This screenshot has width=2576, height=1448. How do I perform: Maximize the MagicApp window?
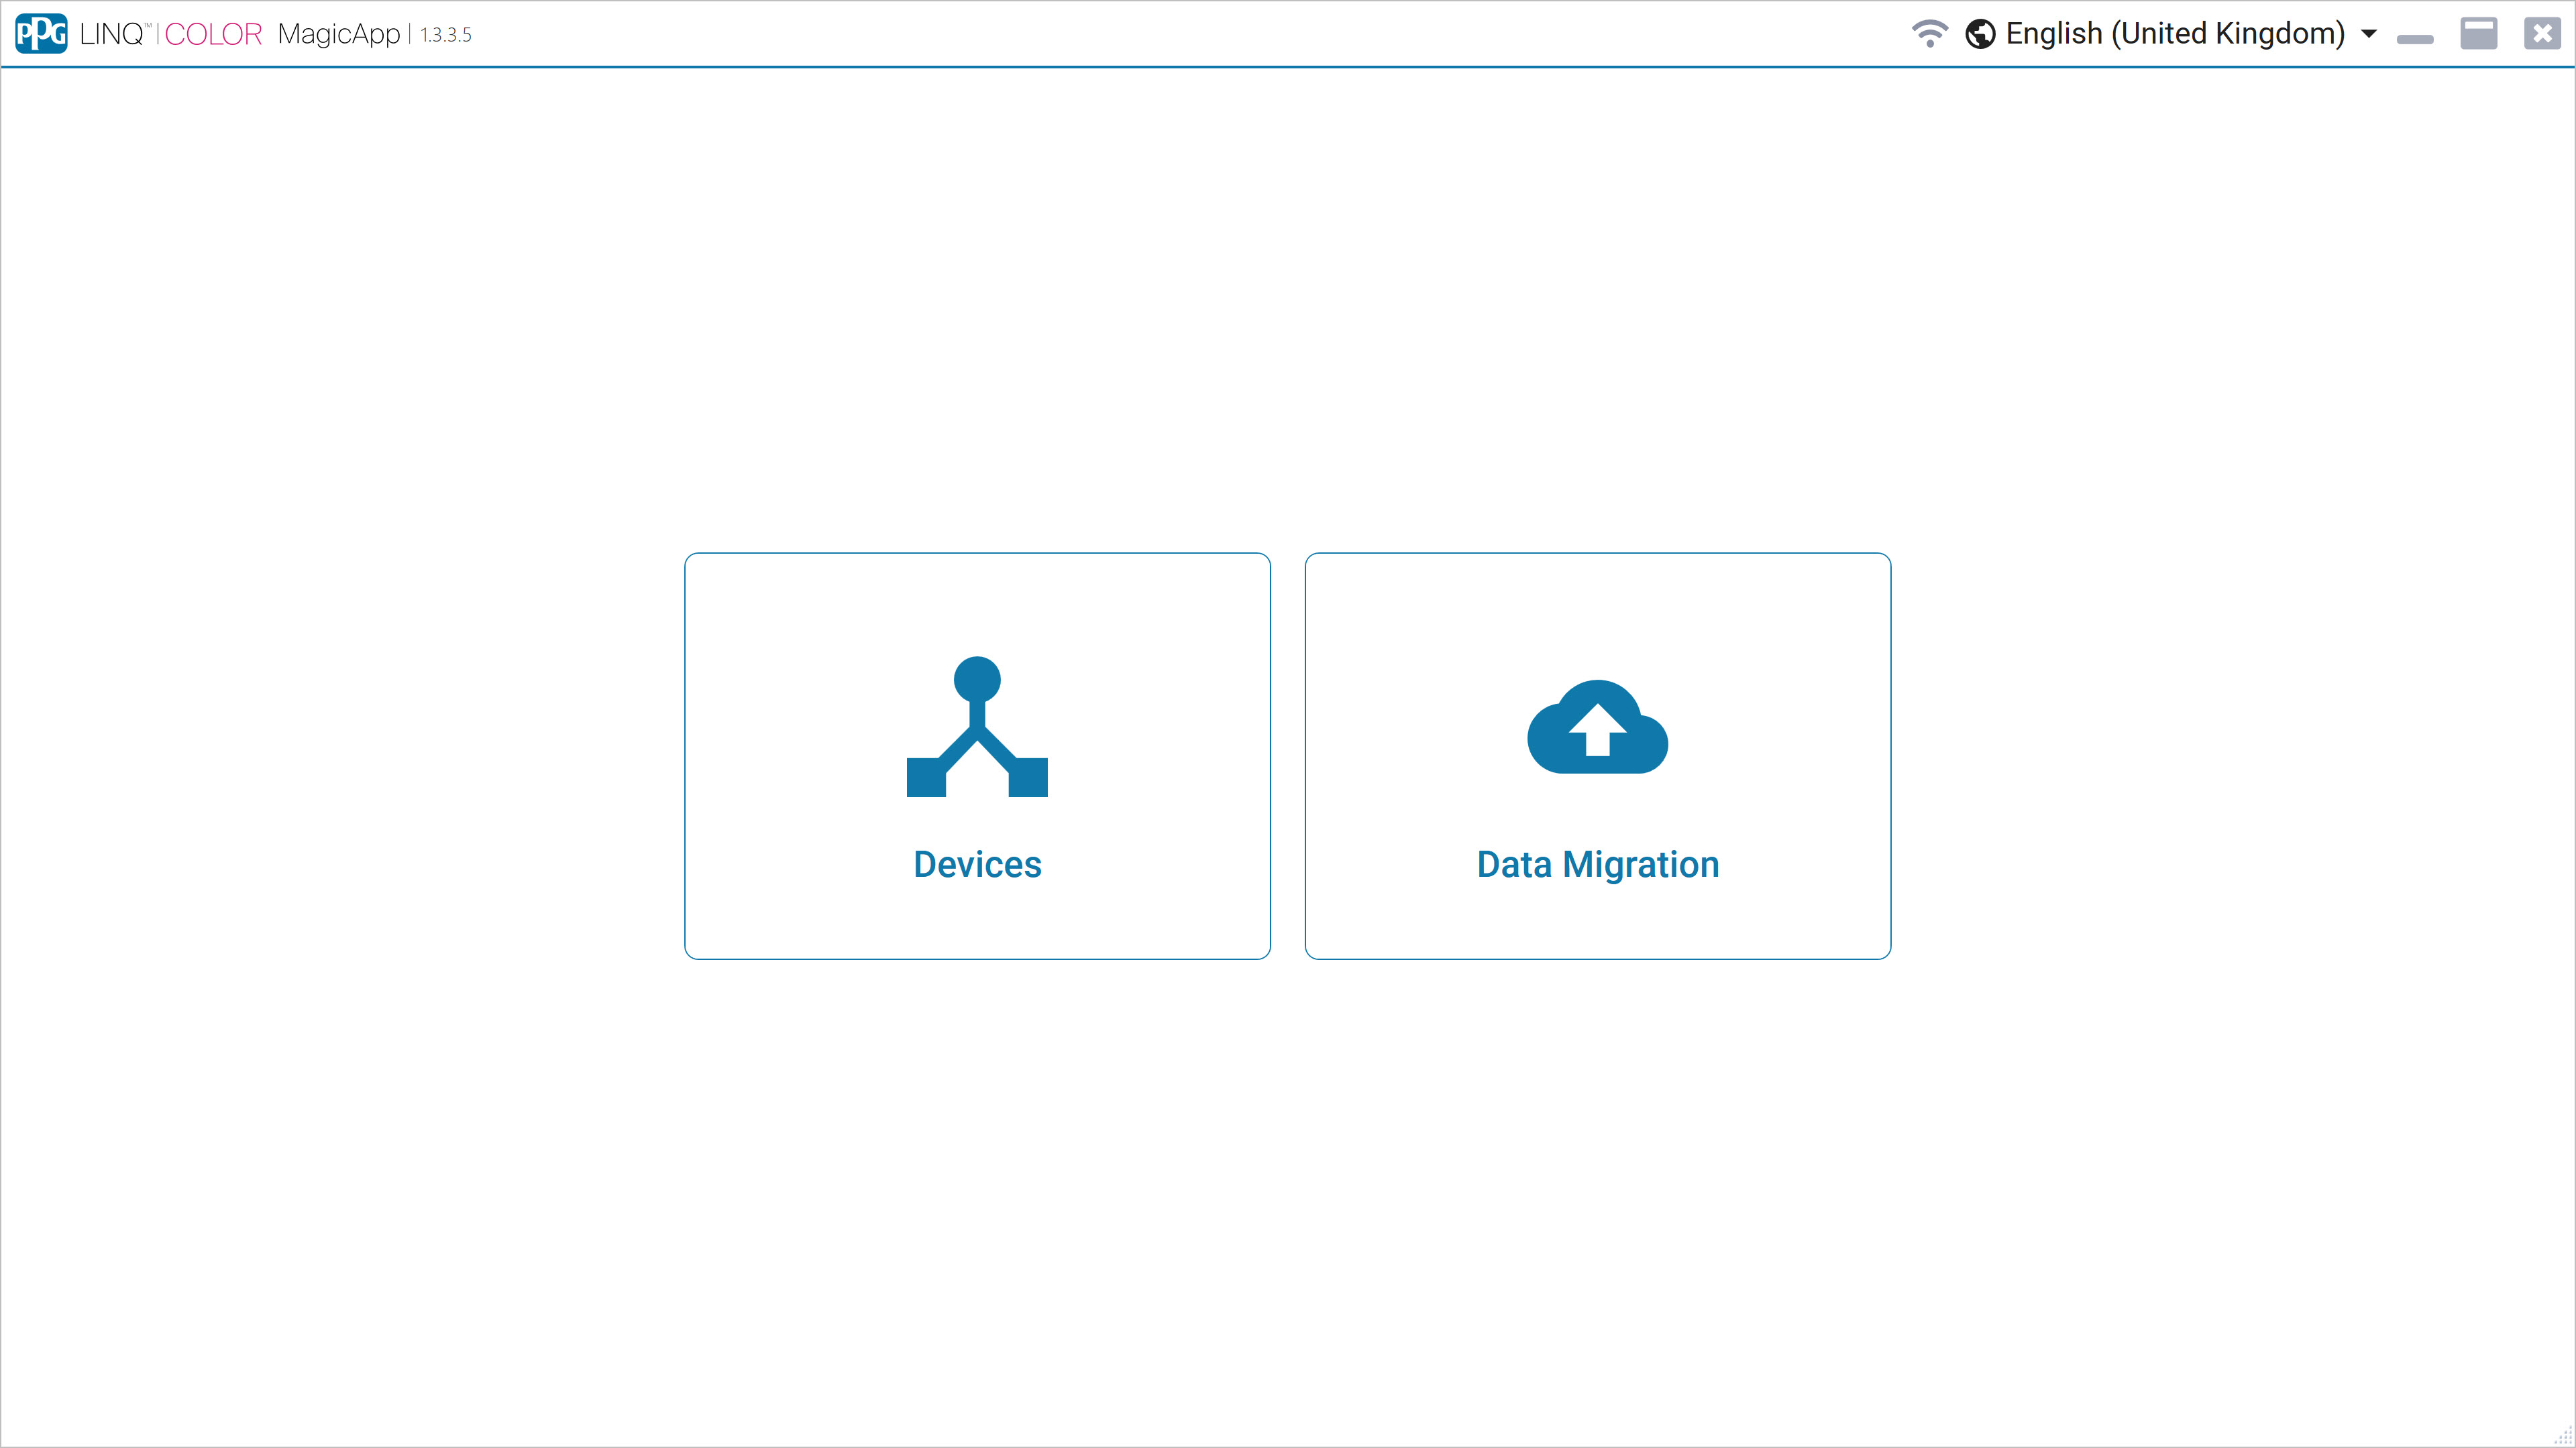click(2479, 34)
